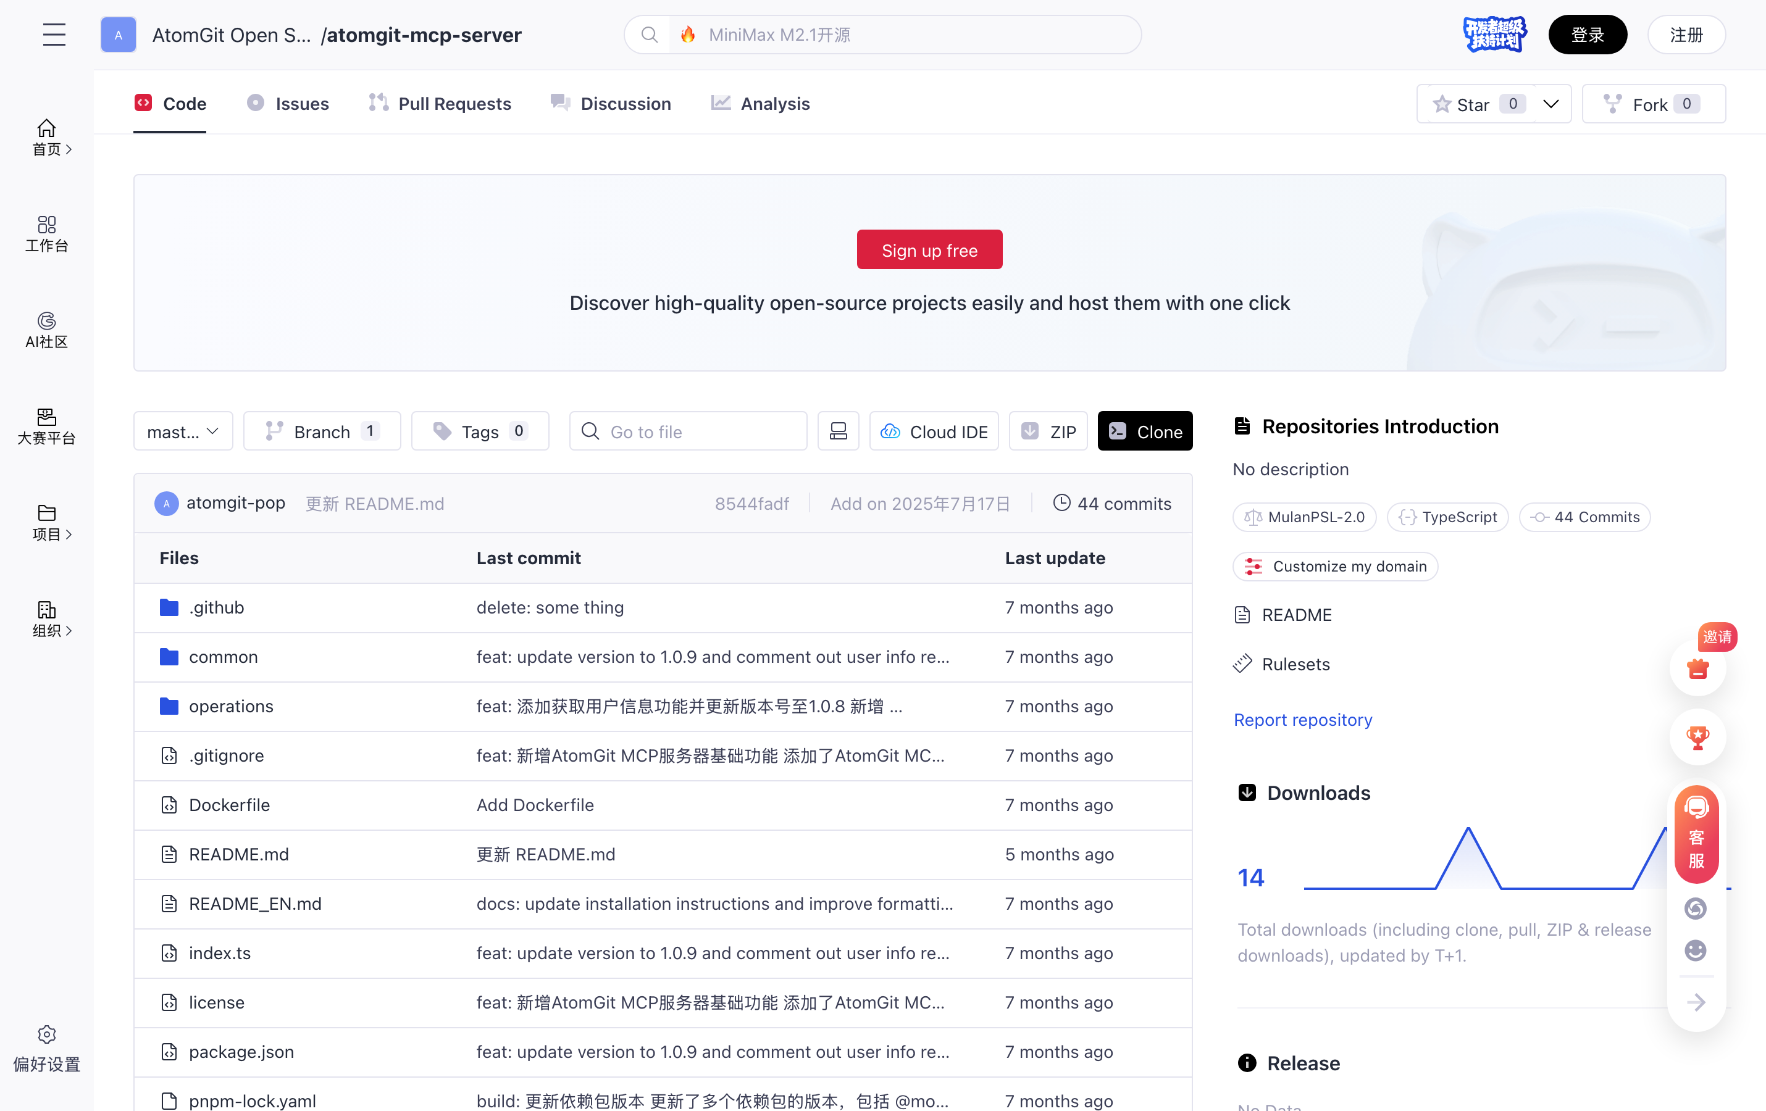Click the Report repository link
The width and height of the screenshot is (1766, 1111).
point(1302,720)
